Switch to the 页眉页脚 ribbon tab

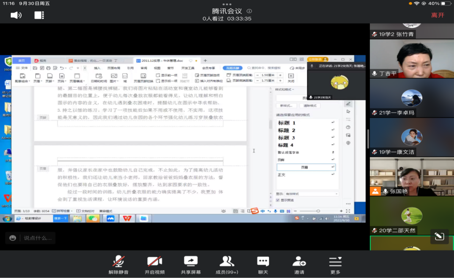pyautogui.click(x=232, y=68)
